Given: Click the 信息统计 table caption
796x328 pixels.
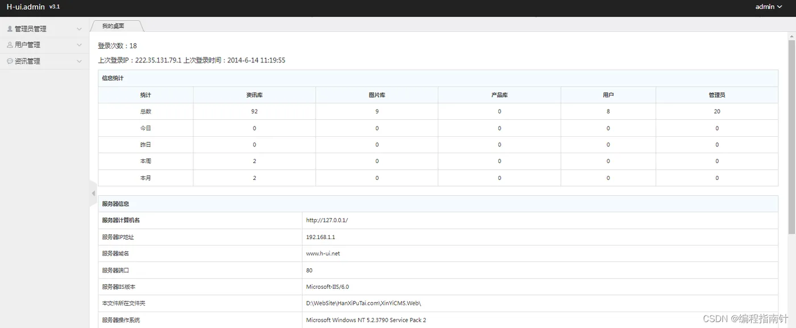Looking at the screenshot, I should 113,78.
